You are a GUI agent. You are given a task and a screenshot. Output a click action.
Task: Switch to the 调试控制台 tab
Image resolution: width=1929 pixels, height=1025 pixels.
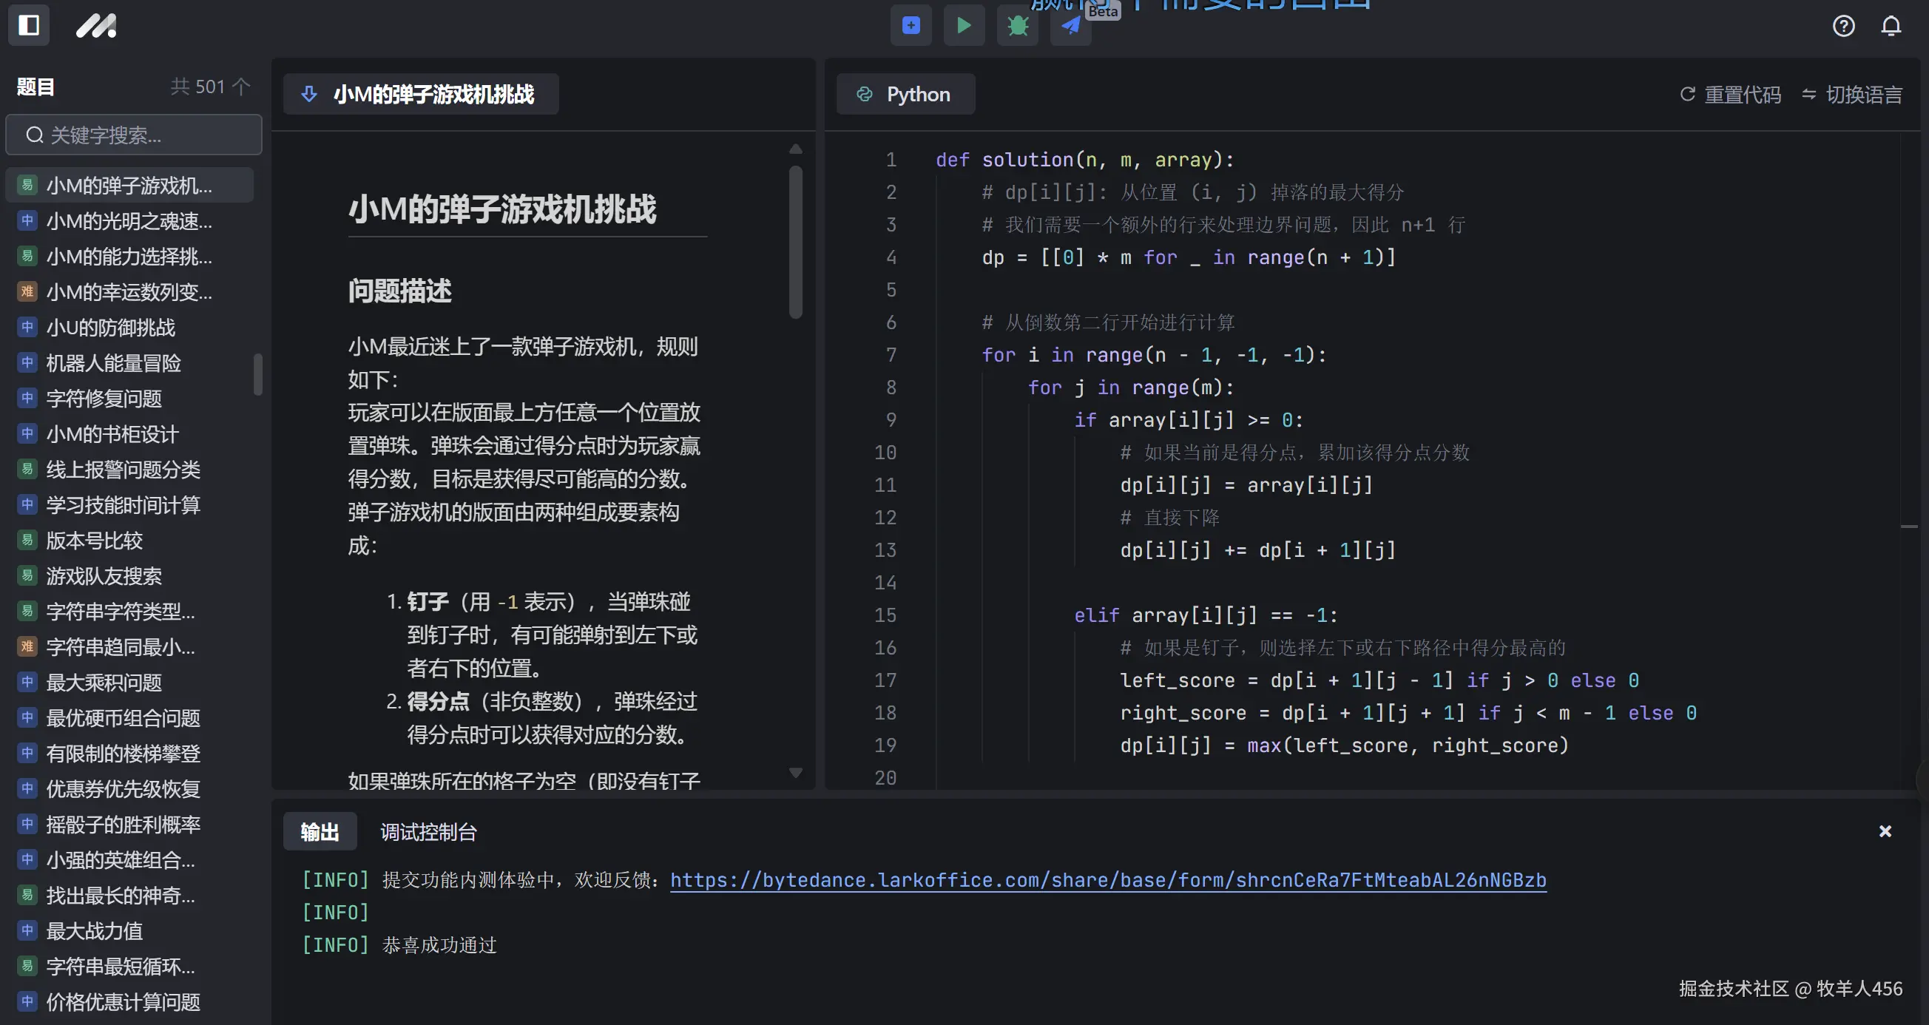pyautogui.click(x=428, y=831)
